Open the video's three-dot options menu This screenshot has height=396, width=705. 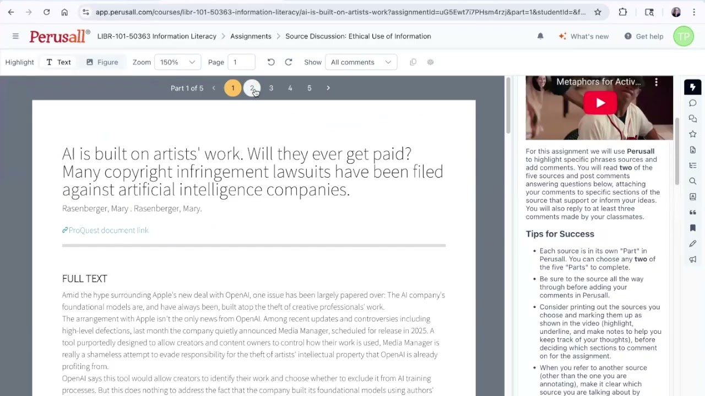pyautogui.click(x=656, y=82)
